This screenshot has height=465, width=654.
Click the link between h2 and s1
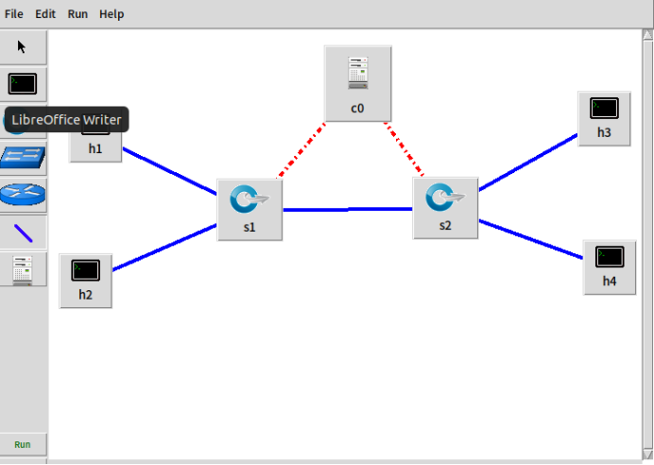tap(164, 248)
